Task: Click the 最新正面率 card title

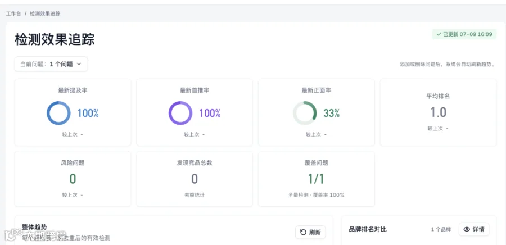Action: point(316,90)
